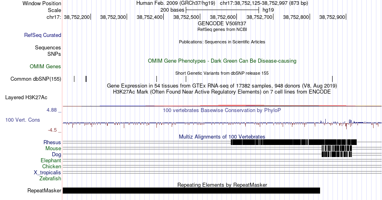Image resolution: width=382 pixels, height=200 pixels.
Task: Click the Layered H3K27Ac track label
Action: (x=26, y=97)
